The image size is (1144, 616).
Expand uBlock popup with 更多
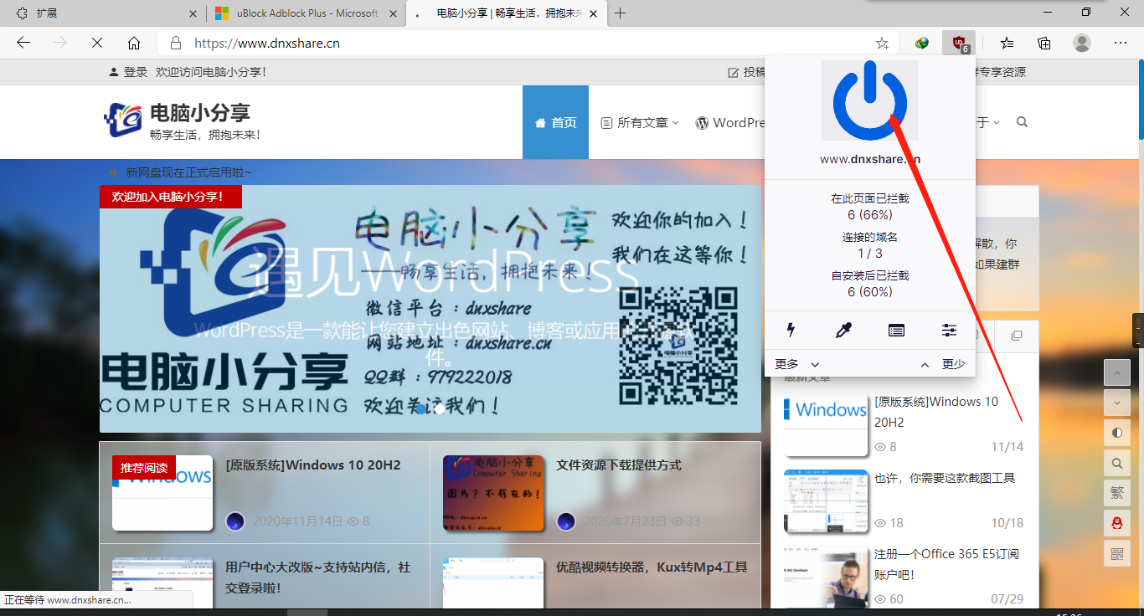tap(796, 364)
